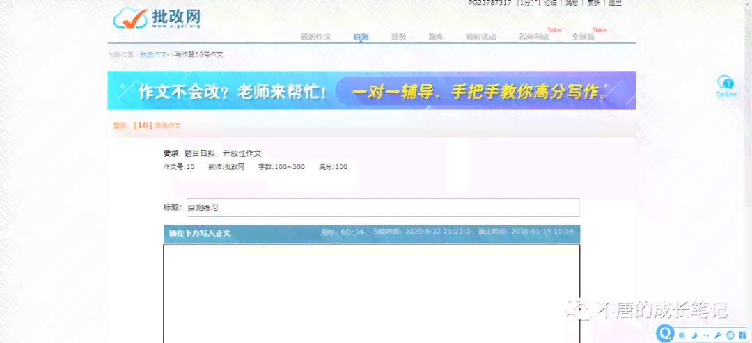Click inside the essay body text area
The image size is (752, 343).
point(372,293)
